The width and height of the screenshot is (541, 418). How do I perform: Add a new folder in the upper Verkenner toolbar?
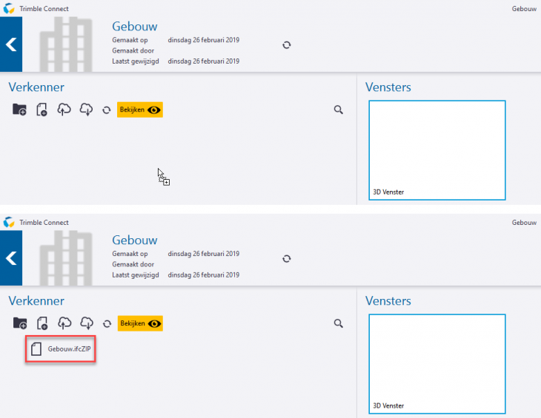tap(19, 109)
